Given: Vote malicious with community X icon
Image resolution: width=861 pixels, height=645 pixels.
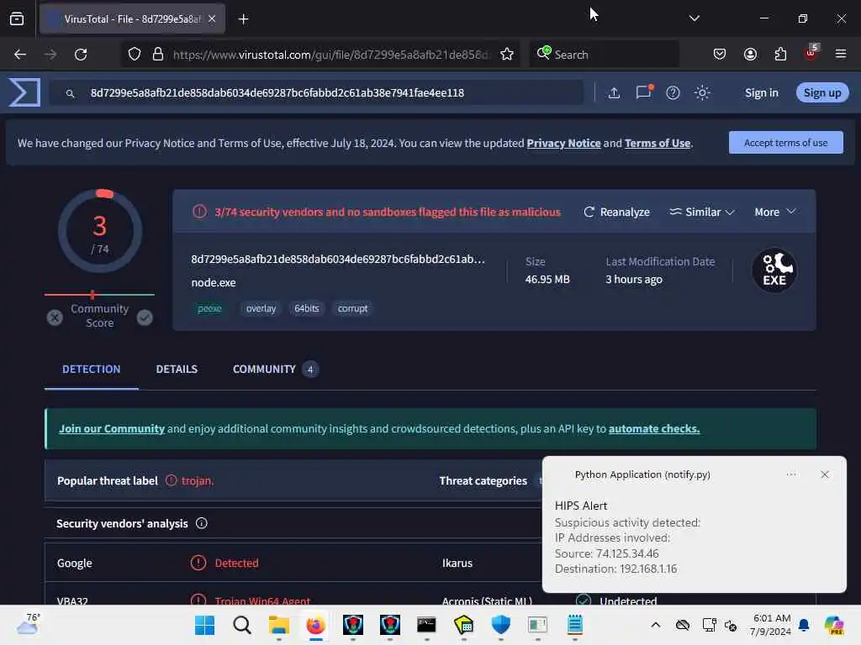Looking at the screenshot, I should tap(55, 317).
